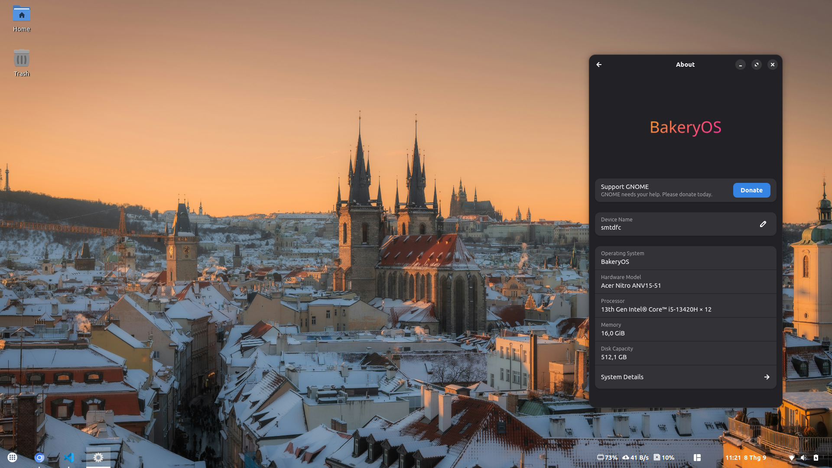Launch Chromium browser from taskbar
Screen dimensions: 832x468
point(39,458)
